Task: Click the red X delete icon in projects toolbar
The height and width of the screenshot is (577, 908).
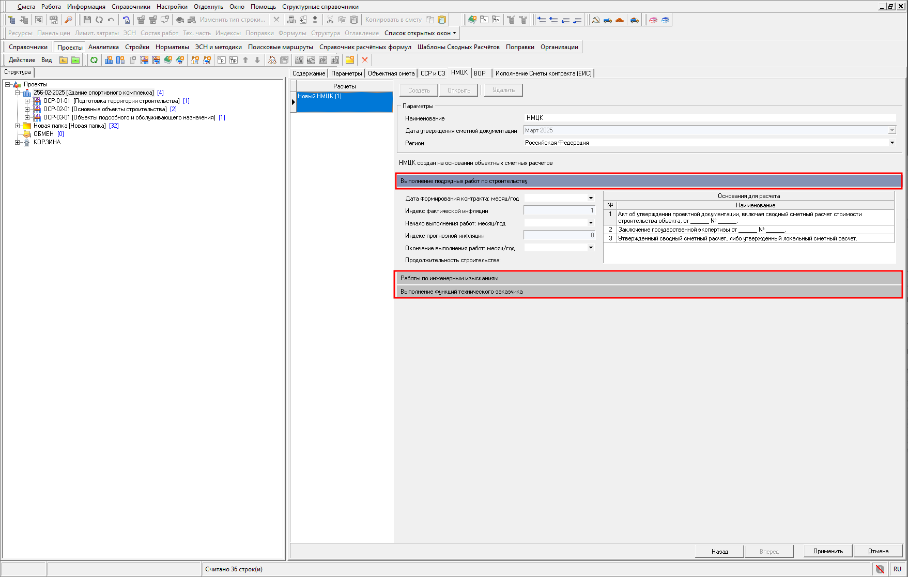Action: 365,60
